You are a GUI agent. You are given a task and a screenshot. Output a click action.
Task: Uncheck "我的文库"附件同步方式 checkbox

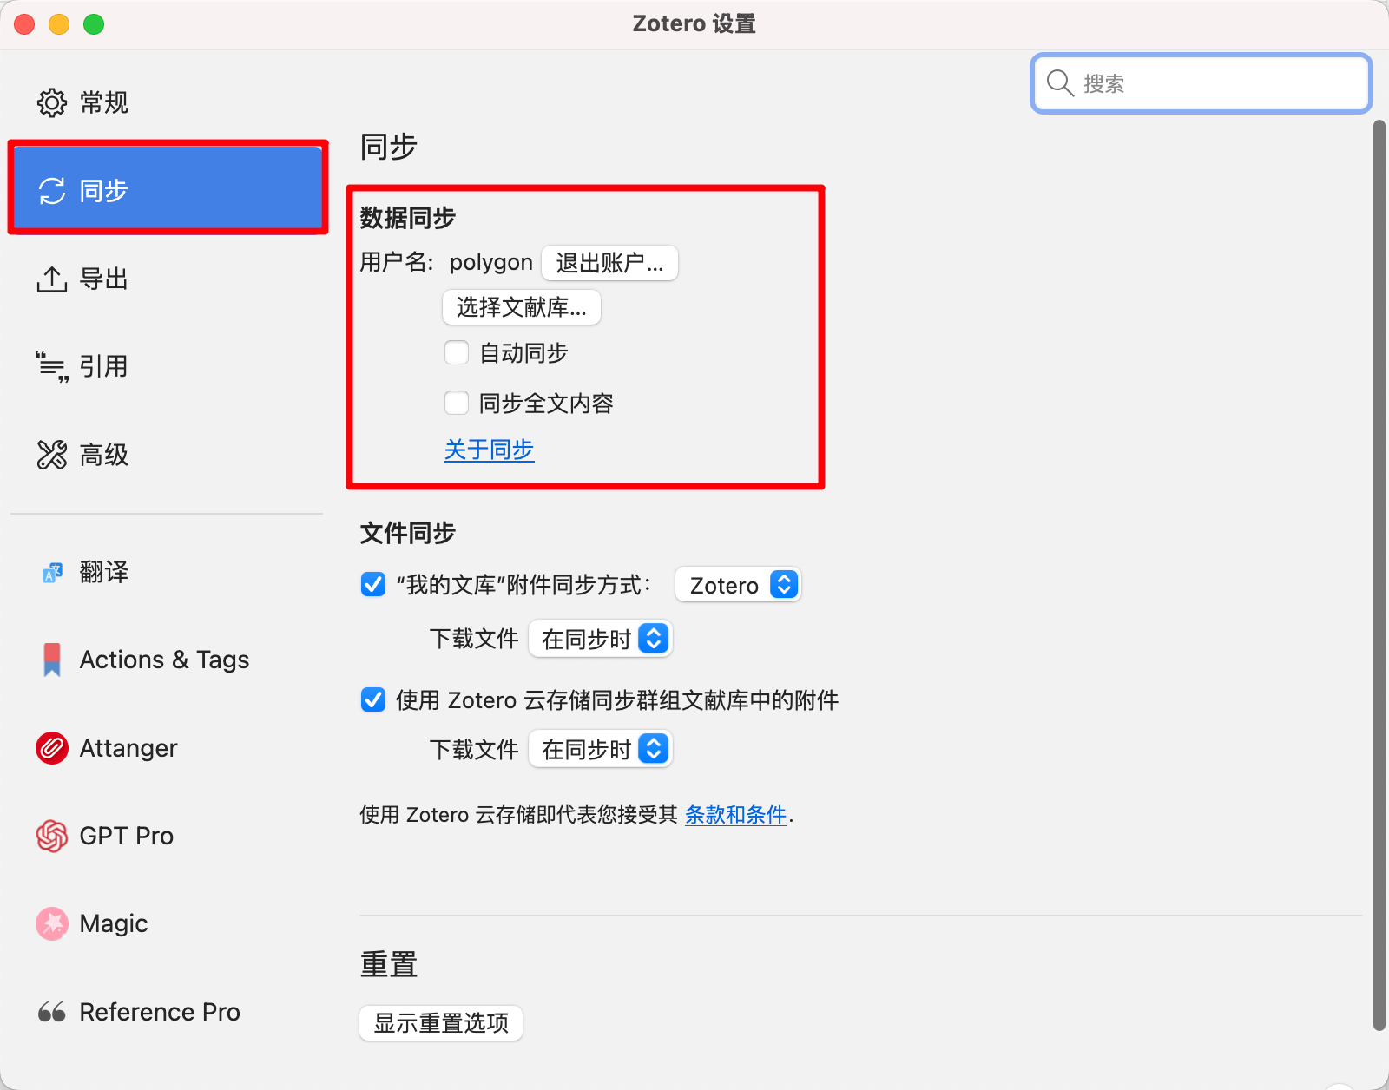click(373, 584)
